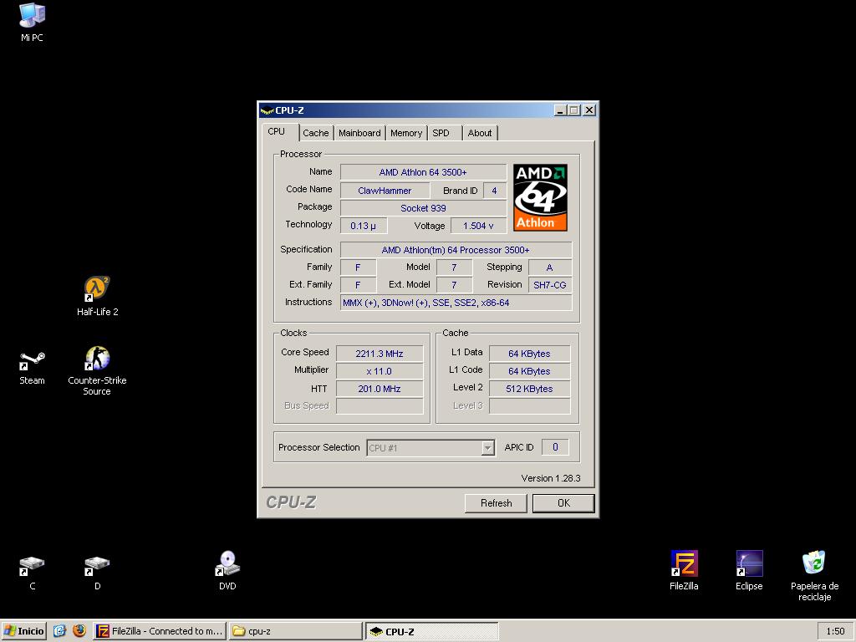Screen dimensions: 856x642
Task: Click OK to close CPU-Z
Action: tap(563, 502)
